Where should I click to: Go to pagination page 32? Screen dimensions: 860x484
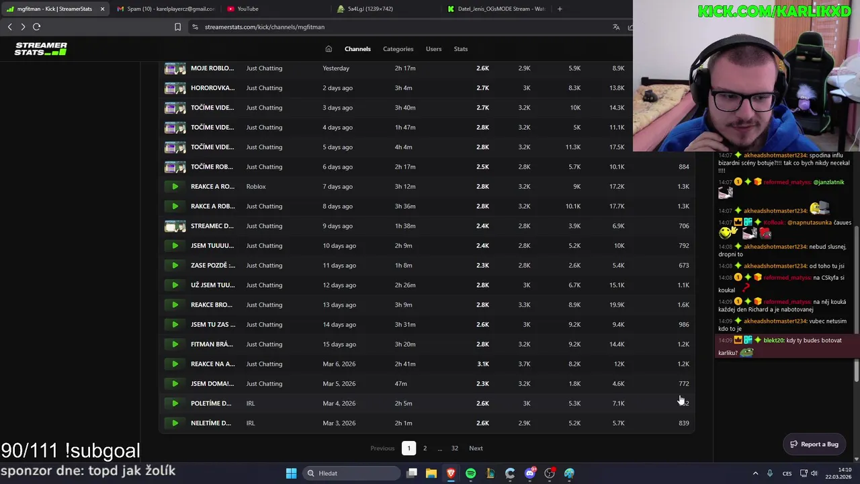click(455, 448)
